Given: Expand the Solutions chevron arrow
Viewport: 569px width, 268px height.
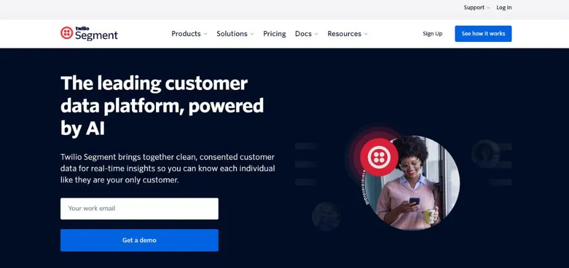Looking at the screenshot, I should click(252, 34).
